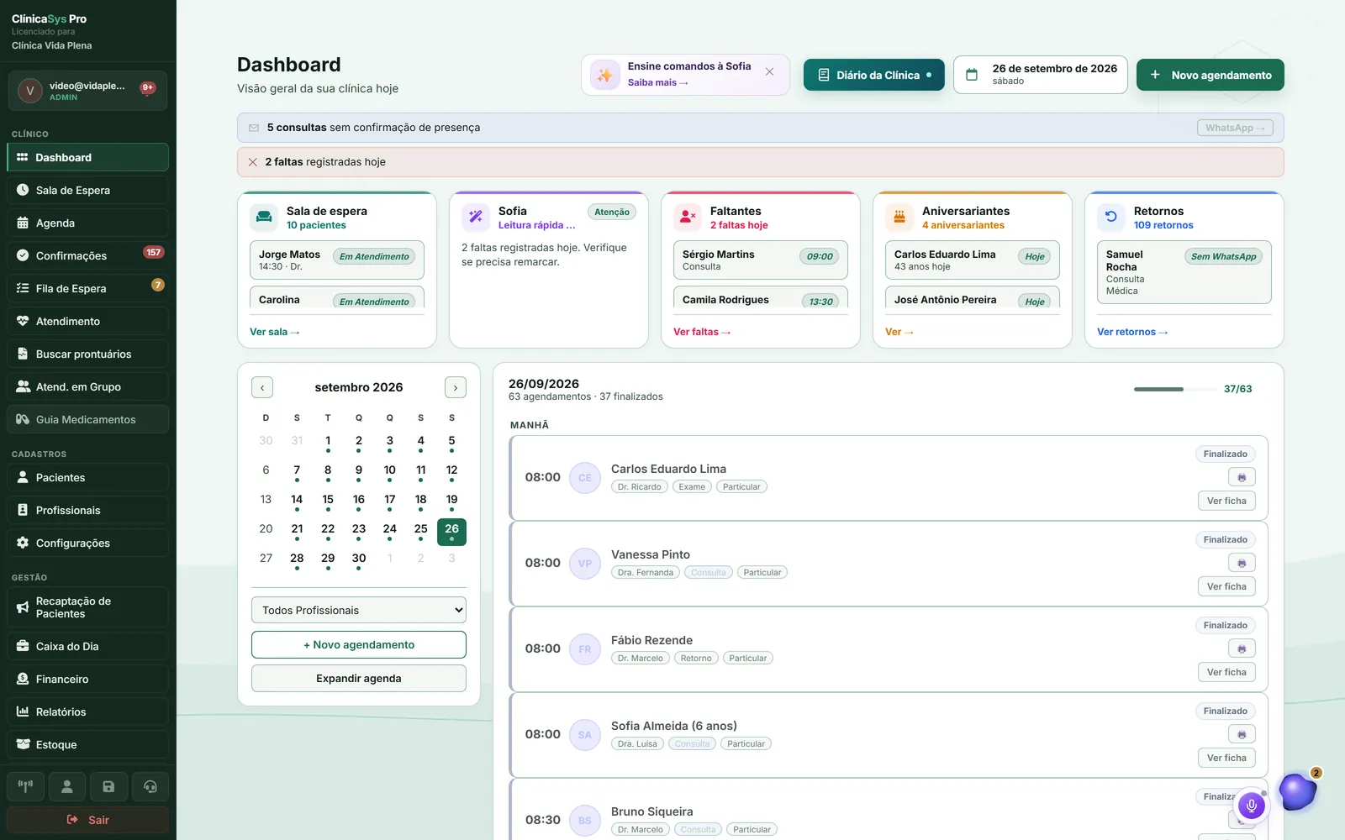Open Diário da Clínica
Viewport: 1345px width, 840px height.
874,75
